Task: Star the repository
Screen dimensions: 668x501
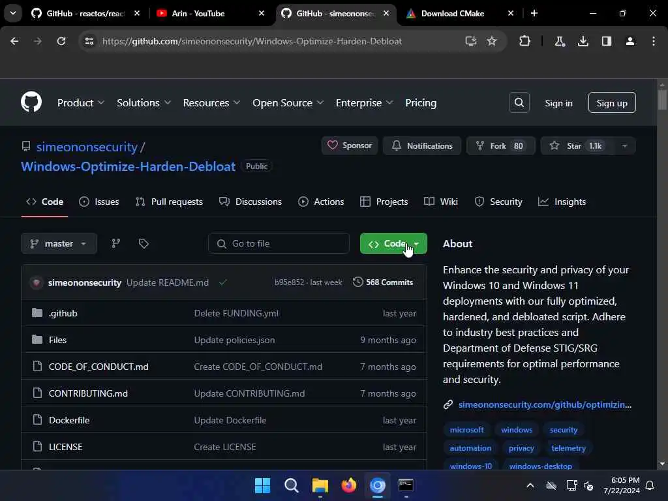Action: [x=578, y=145]
